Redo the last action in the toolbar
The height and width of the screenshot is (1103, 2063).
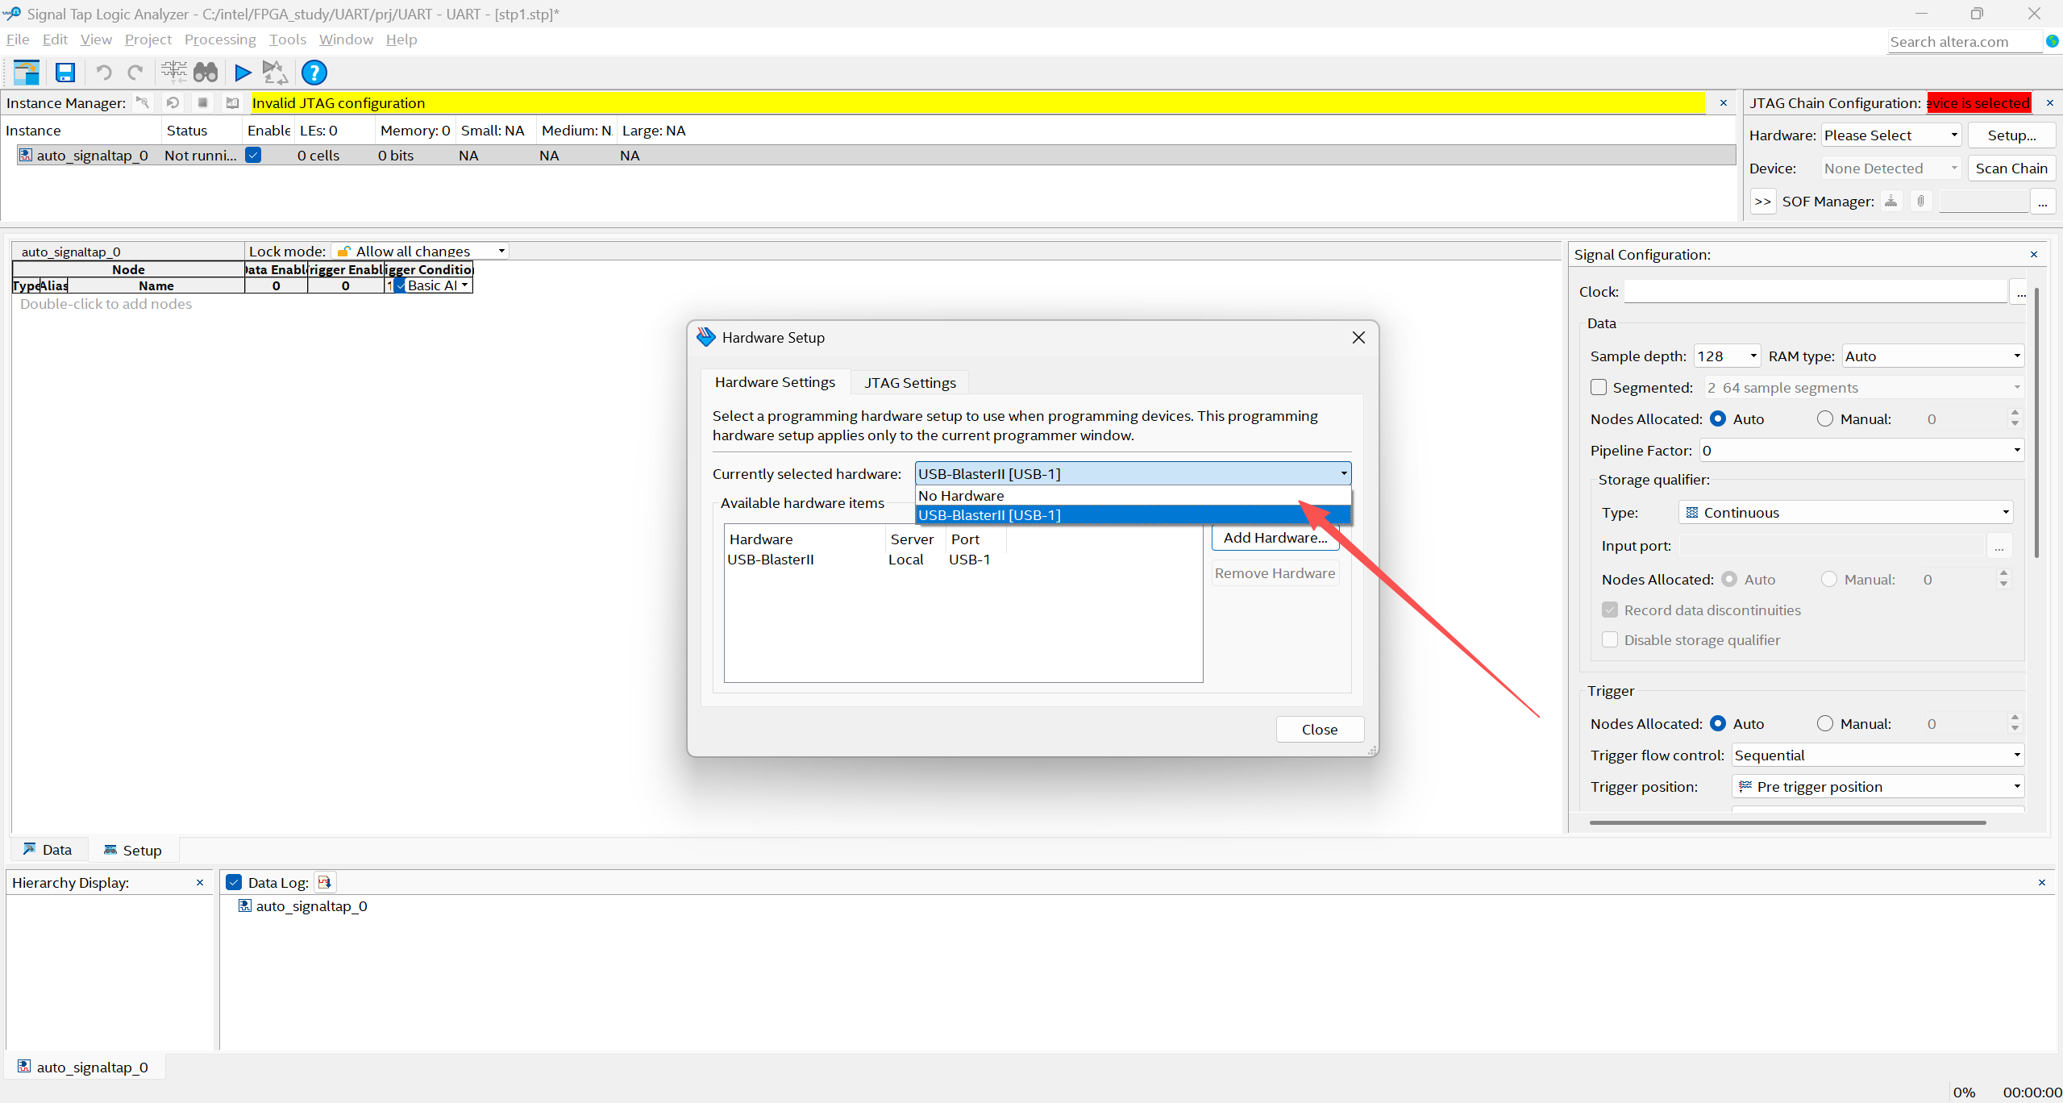135,73
